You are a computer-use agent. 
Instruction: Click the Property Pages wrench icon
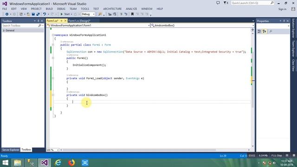coord(271,32)
